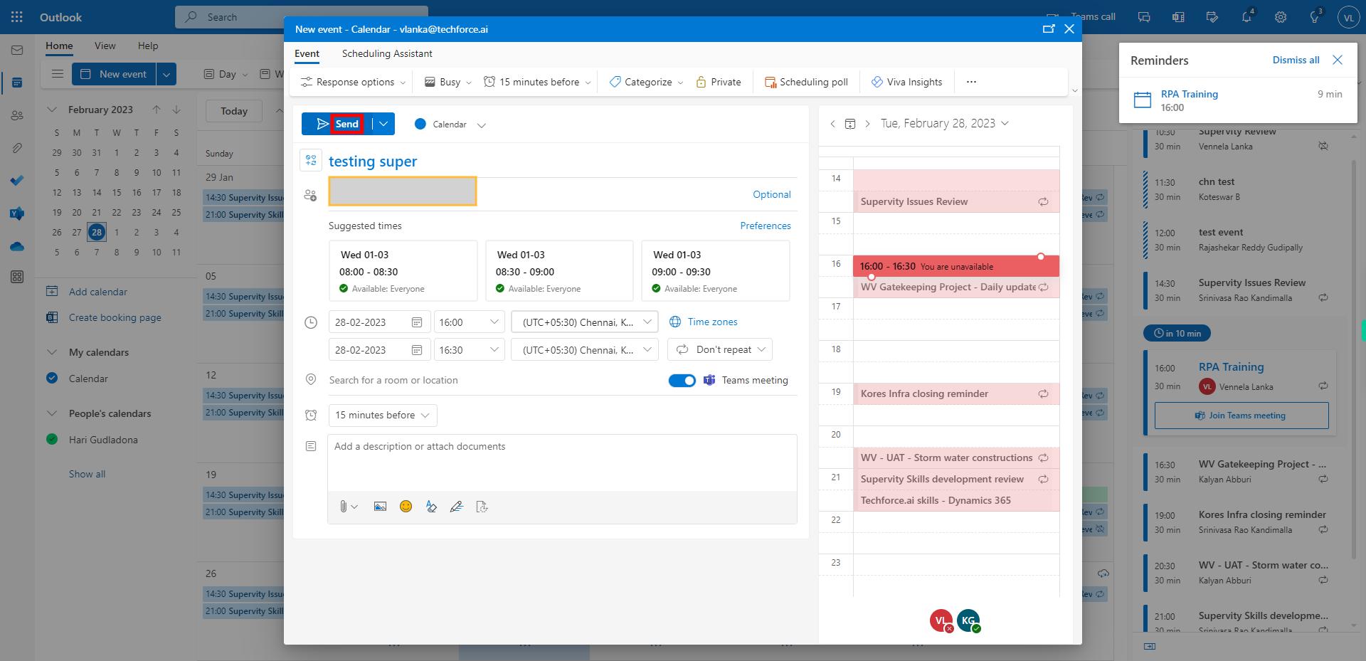Collapse the My calendars section
This screenshot has width=1366, height=661.
[x=52, y=352]
